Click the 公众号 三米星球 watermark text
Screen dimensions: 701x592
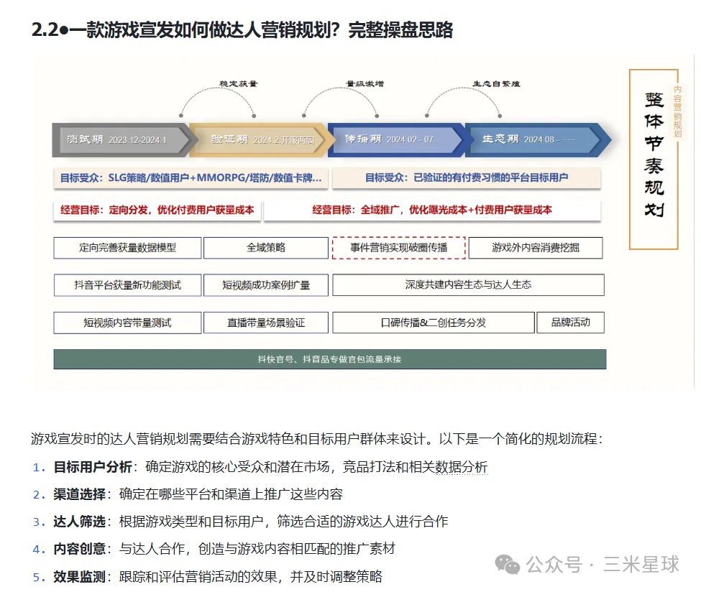click(603, 565)
